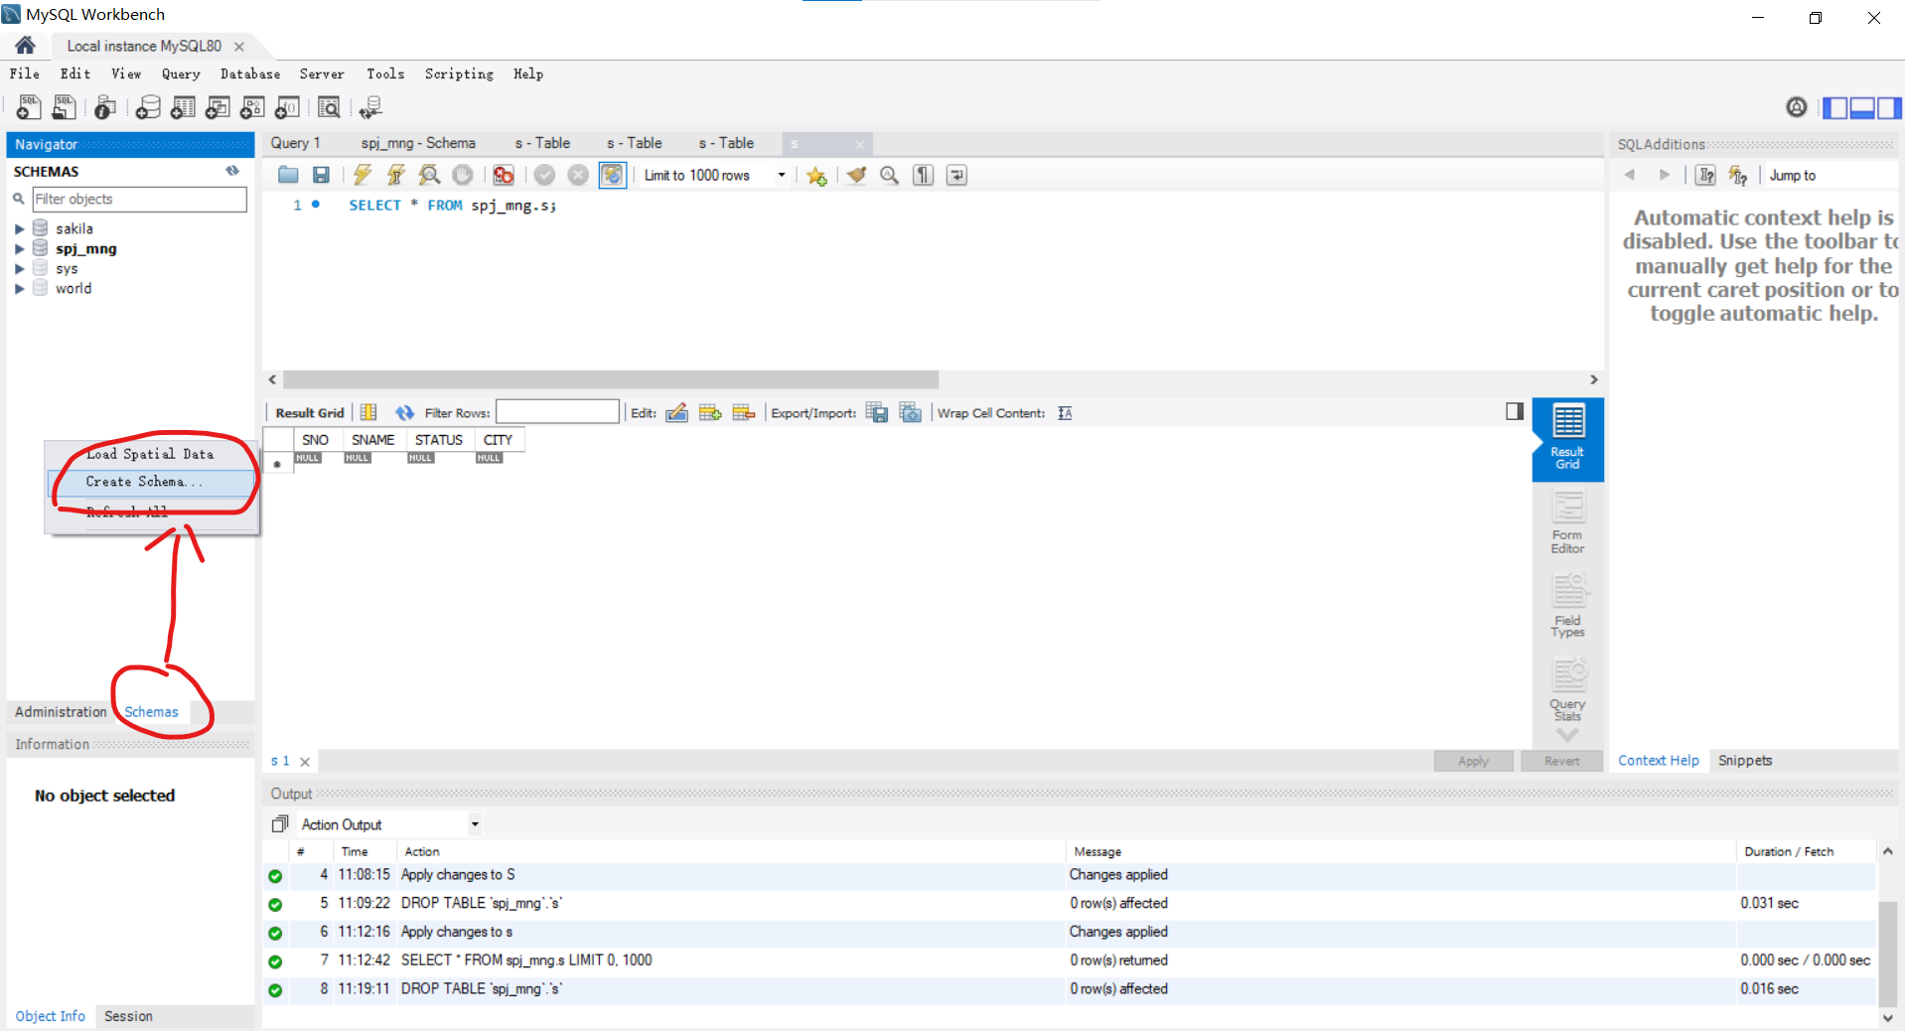The image size is (1905, 1031).
Task: Open Workbench preferences gear icon
Action: coord(1797,107)
